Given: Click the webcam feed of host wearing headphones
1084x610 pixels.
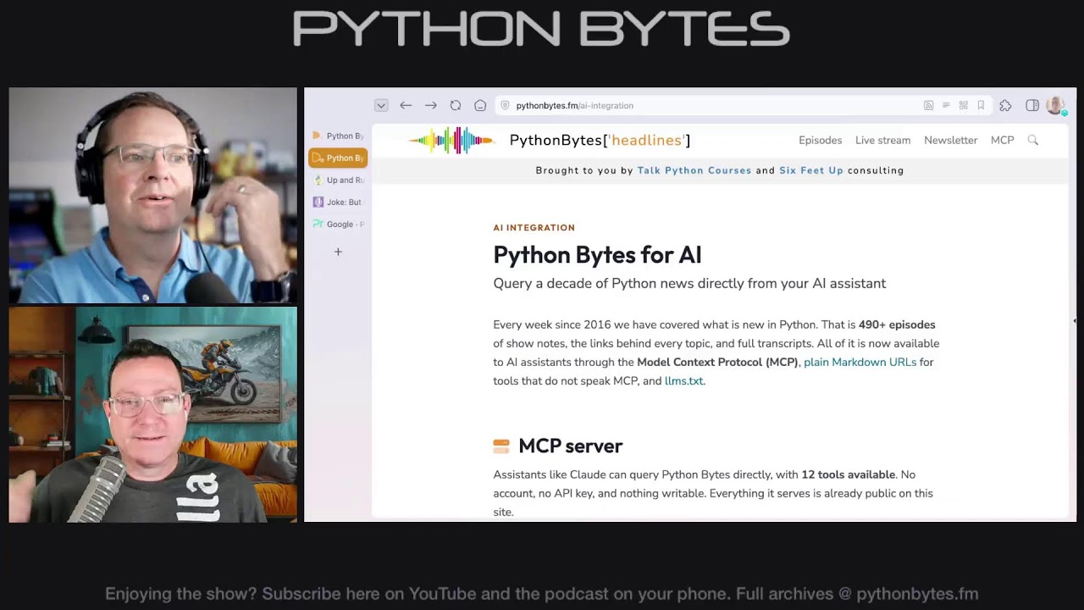Looking at the screenshot, I should [152, 195].
